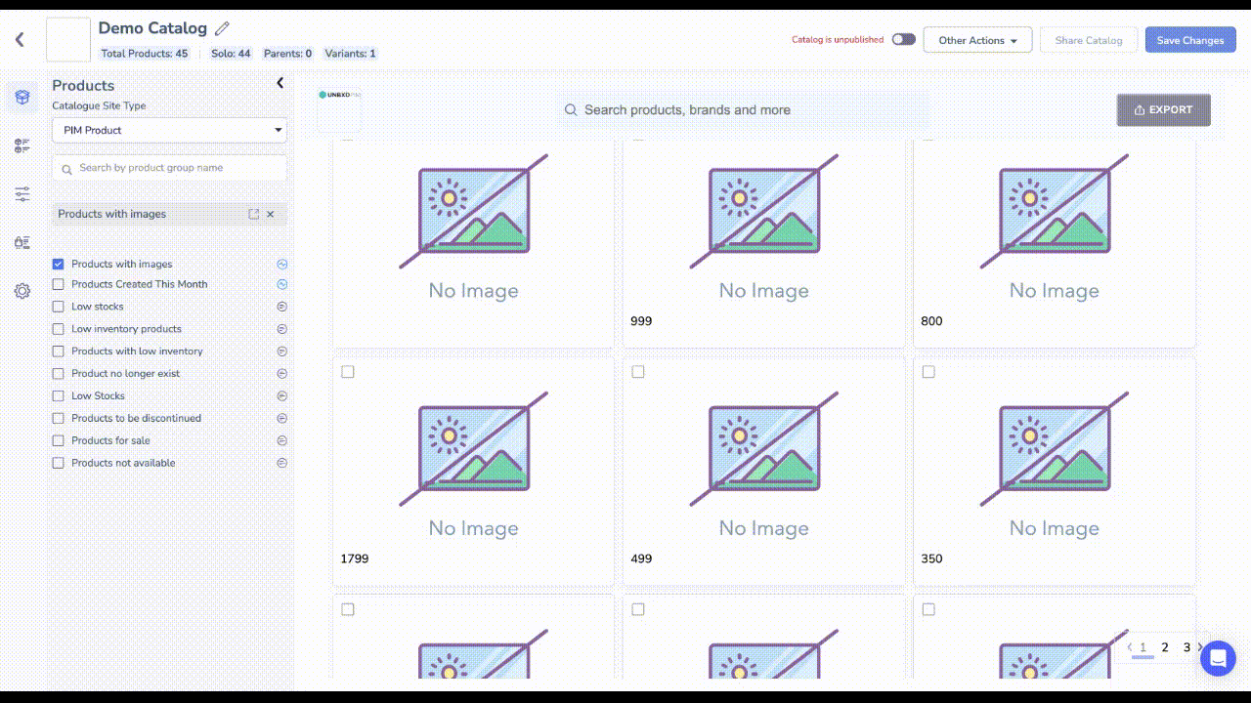Viewport: 1251px width, 703px height.
Task: Check Product no longer exist checkbox
Action: pyautogui.click(x=59, y=374)
